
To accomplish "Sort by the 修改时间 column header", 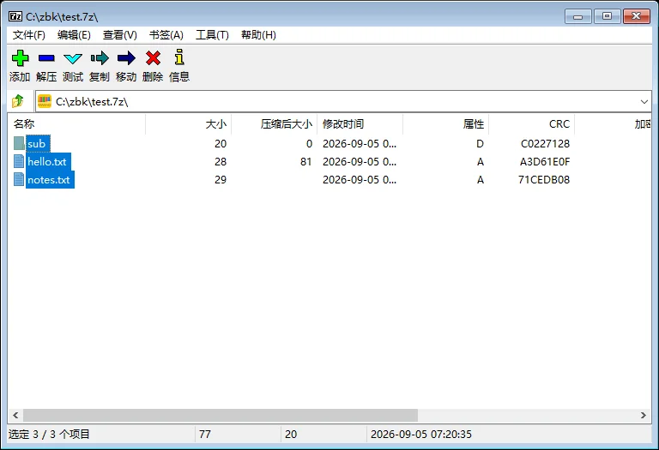I will point(360,123).
